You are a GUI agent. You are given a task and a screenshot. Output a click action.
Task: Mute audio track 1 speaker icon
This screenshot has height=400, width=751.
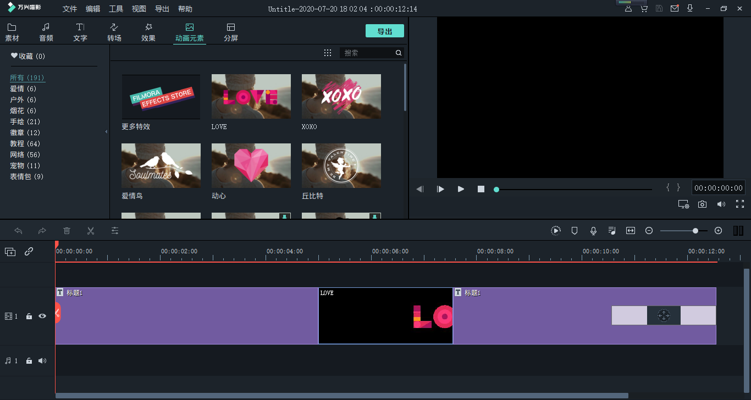42,361
